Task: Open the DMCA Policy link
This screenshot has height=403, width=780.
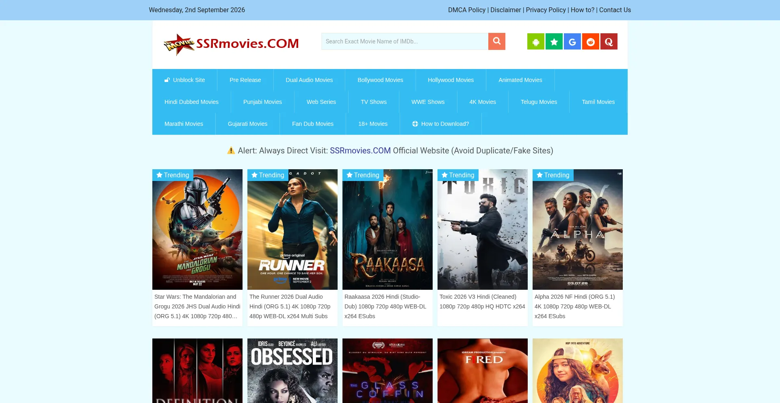Action: point(467,10)
